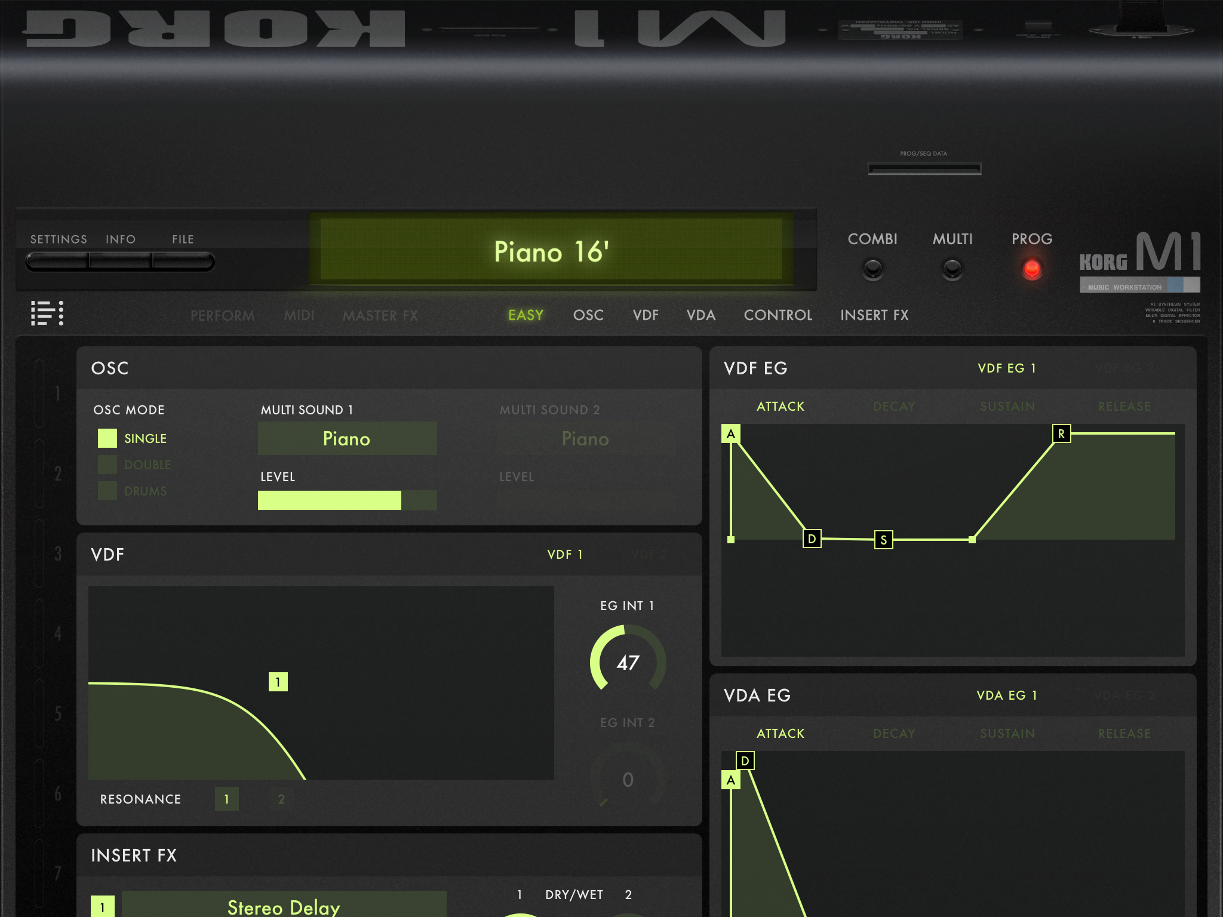
Task: Select the A node in VDA EG graph
Action: tap(731, 780)
